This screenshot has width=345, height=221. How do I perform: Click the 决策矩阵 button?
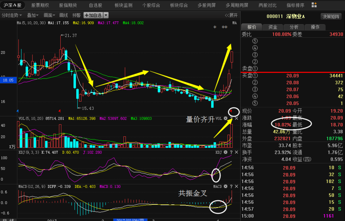[331, 17]
